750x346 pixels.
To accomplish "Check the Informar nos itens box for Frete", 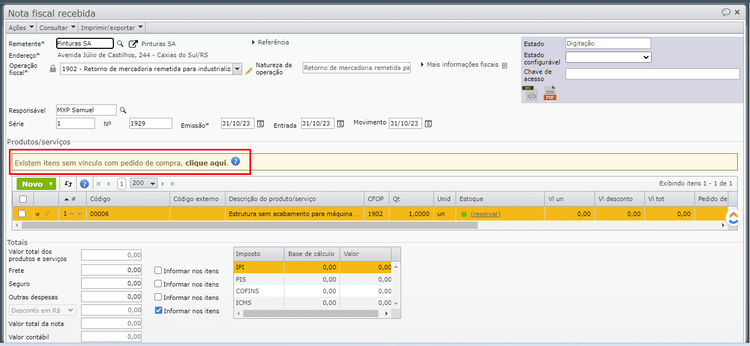I will [x=158, y=271].
